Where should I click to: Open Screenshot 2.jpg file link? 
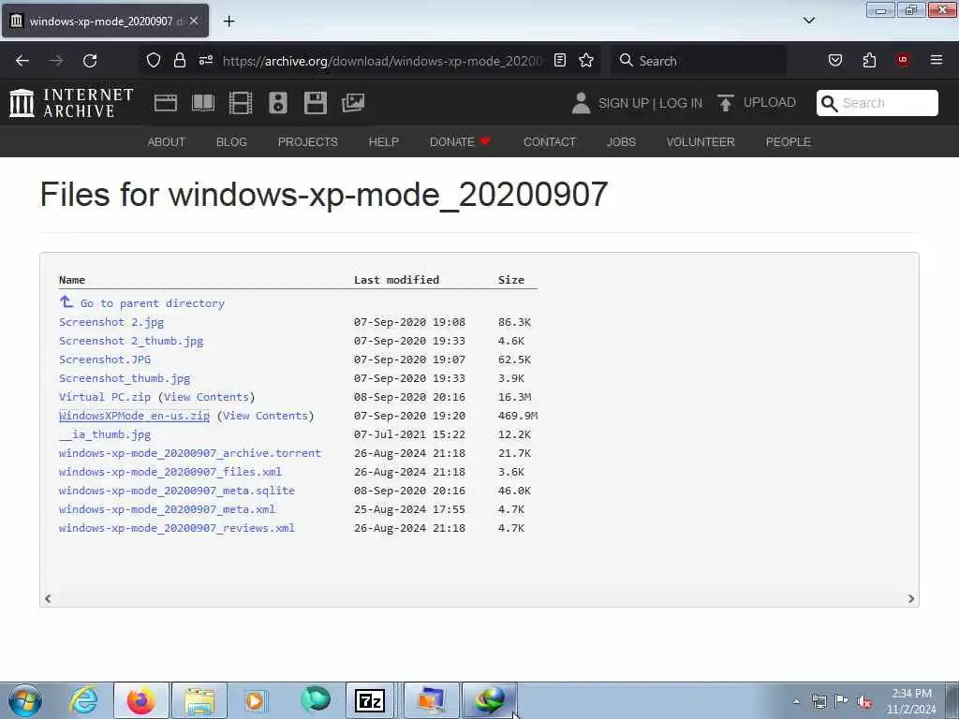pyautogui.click(x=111, y=322)
